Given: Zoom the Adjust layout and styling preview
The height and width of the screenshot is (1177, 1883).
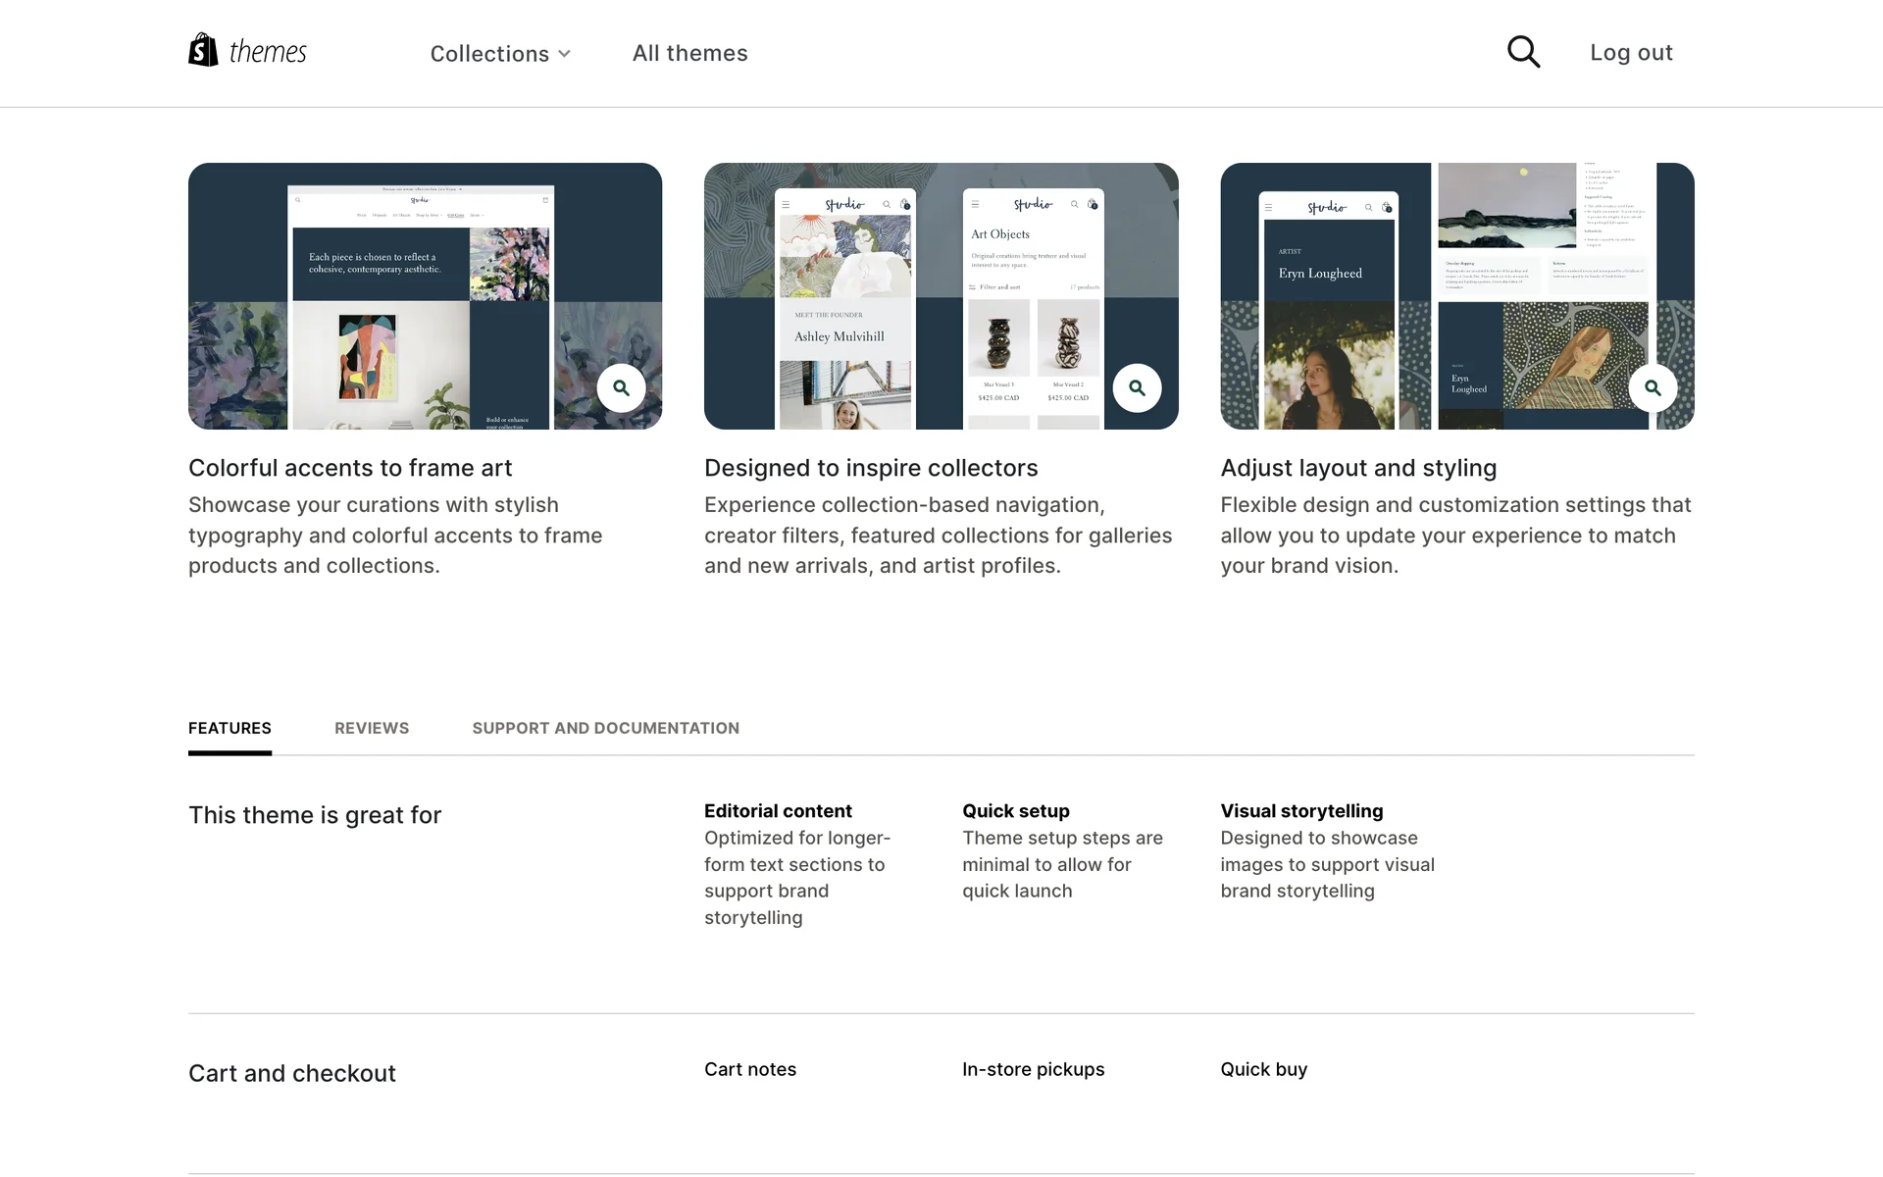Looking at the screenshot, I should (1653, 388).
